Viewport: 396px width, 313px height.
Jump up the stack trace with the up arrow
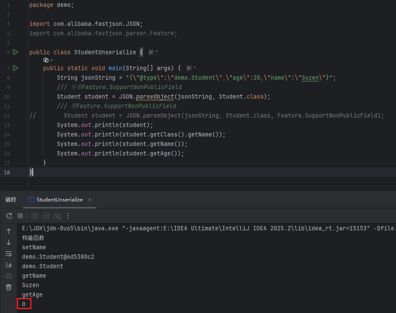(9, 231)
